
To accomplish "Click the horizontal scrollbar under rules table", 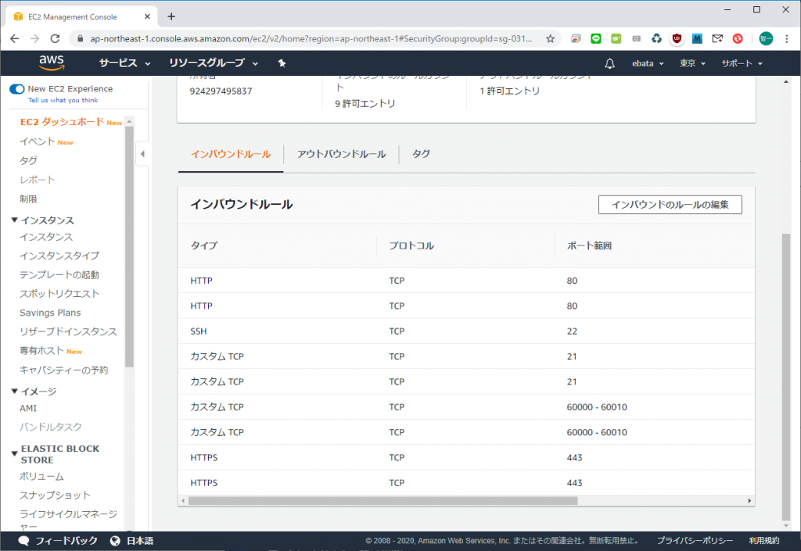I will click(382, 501).
